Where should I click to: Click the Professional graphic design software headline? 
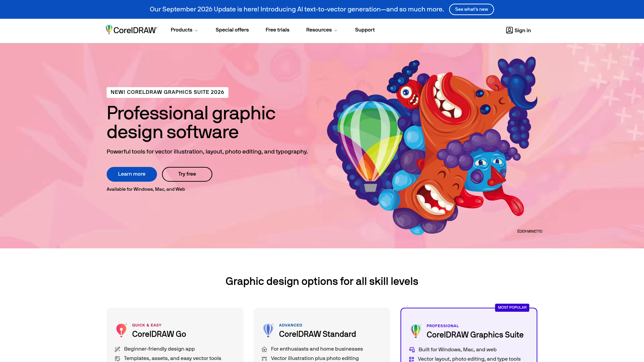coord(191,122)
